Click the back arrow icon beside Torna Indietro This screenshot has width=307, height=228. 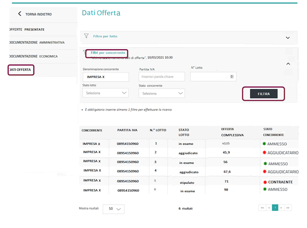[x=20, y=14]
